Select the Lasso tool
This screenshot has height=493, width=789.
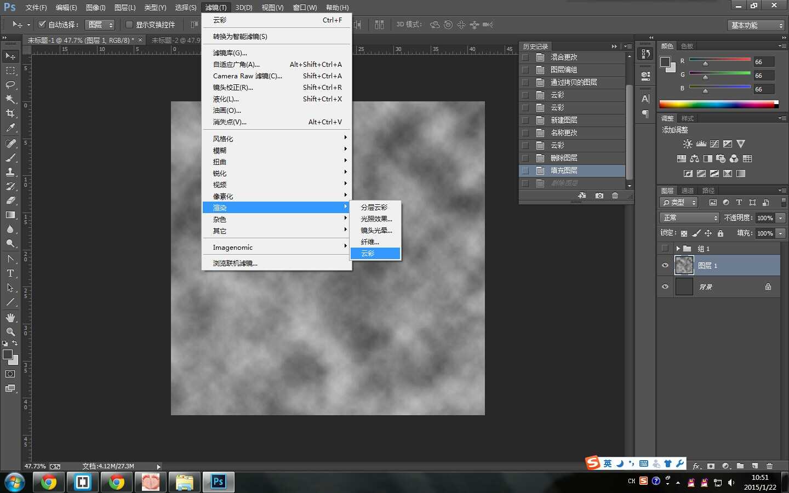[x=10, y=85]
